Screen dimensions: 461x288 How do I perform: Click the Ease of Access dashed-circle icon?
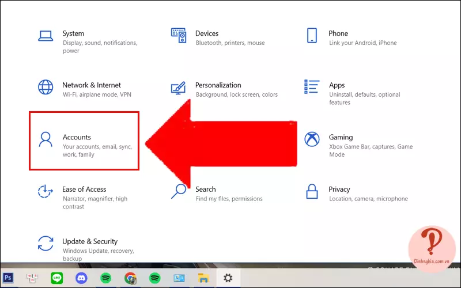pyautogui.click(x=46, y=191)
